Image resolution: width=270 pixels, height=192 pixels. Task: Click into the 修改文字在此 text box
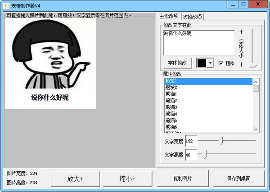199,43
